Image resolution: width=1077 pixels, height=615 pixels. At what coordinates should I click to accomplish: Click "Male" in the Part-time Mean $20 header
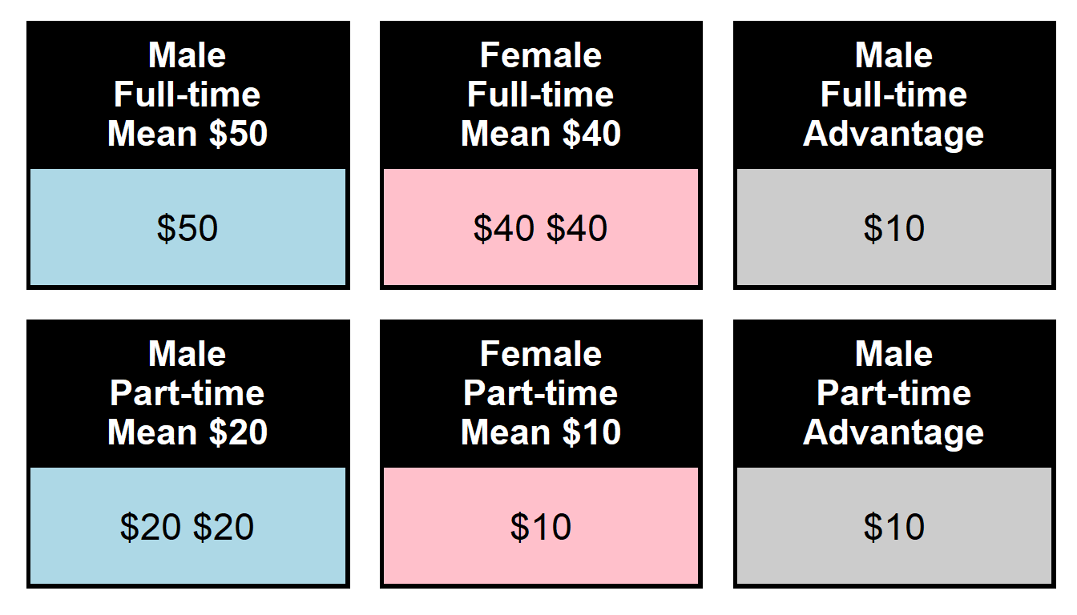click(188, 354)
